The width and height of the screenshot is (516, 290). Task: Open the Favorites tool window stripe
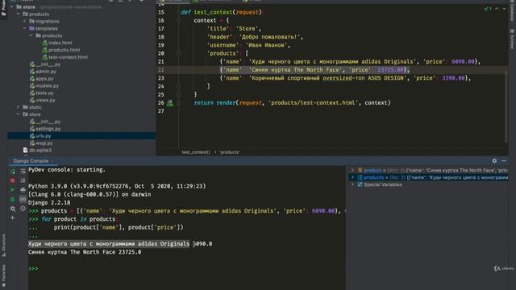click(3, 275)
